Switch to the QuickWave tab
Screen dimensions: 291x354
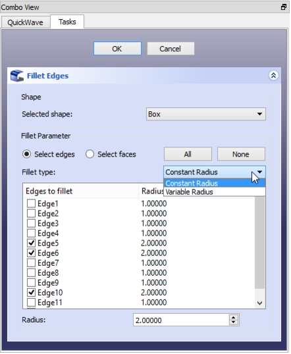pos(25,22)
